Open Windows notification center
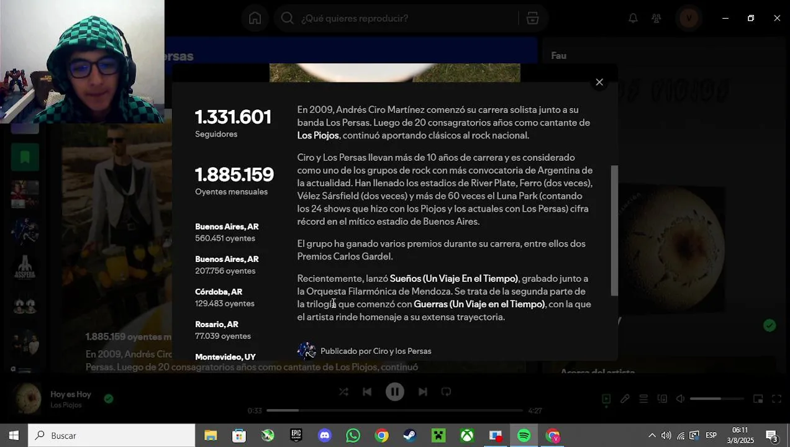Screen dimensions: 790x447 tap(772, 436)
